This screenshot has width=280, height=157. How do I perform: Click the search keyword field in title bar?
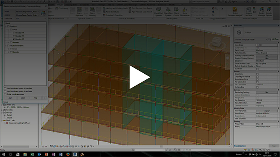click(x=204, y=1)
